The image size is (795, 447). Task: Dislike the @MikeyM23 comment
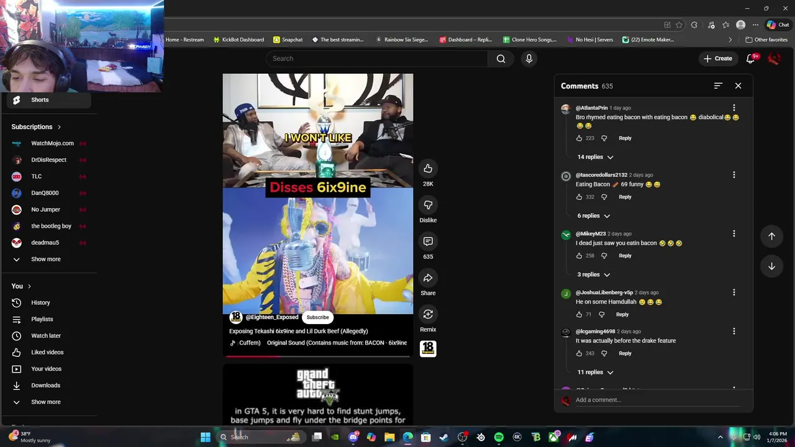click(x=604, y=256)
